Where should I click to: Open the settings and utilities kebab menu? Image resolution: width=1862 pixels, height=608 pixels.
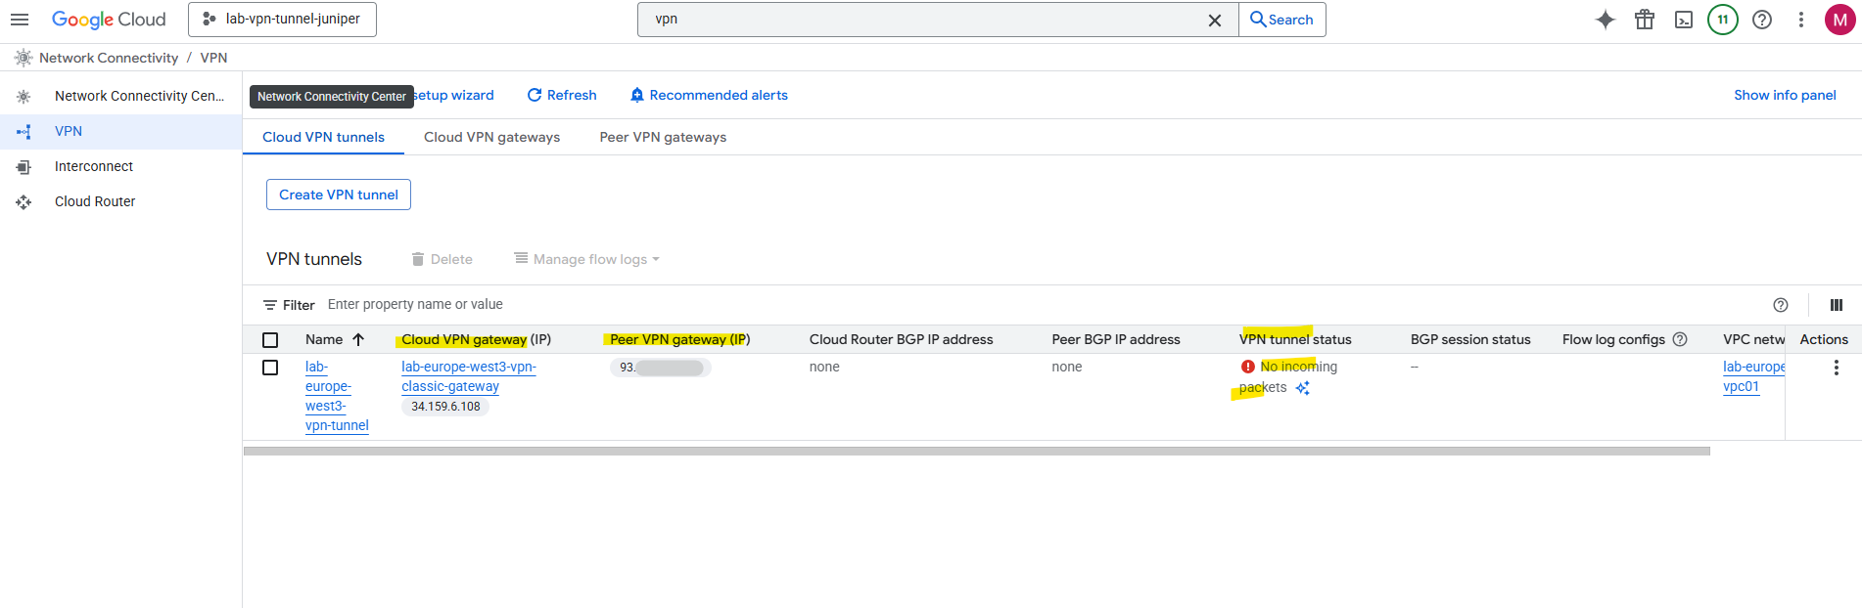point(1801,20)
